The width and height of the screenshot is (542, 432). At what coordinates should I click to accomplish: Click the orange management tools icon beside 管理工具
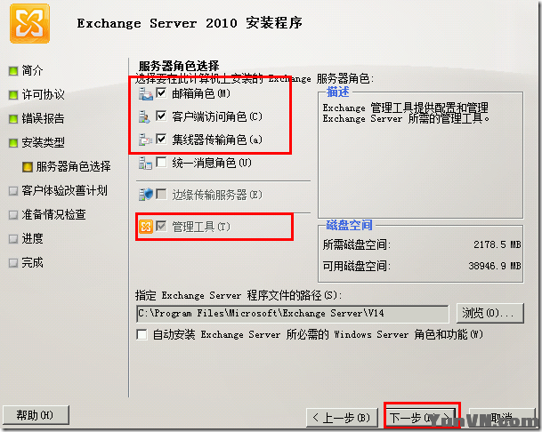point(146,227)
